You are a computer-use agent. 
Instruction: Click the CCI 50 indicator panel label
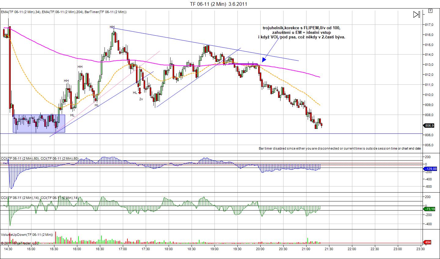[x=39, y=158]
